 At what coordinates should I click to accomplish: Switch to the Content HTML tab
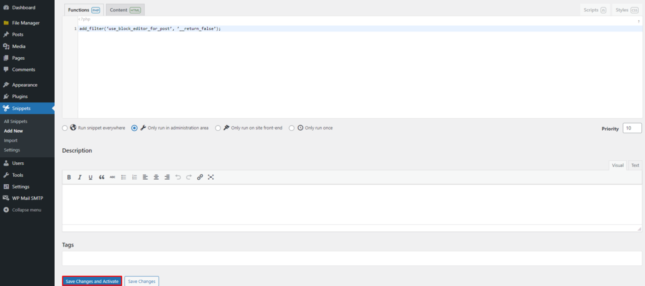(x=125, y=10)
